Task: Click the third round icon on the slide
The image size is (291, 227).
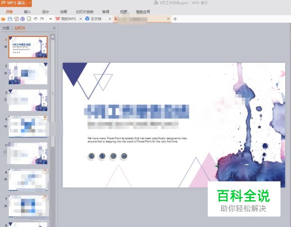Action: click(x=113, y=156)
